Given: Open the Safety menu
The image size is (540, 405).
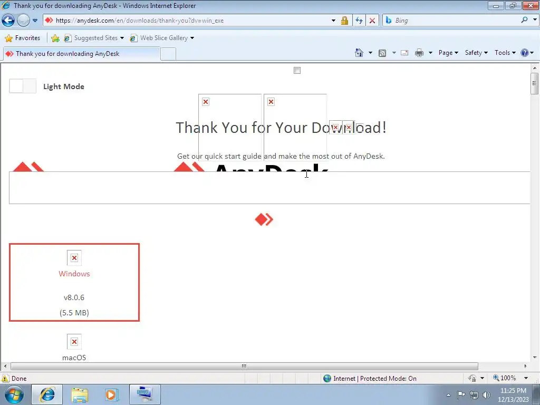Looking at the screenshot, I should pyautogui.click(x=476, y=53).
